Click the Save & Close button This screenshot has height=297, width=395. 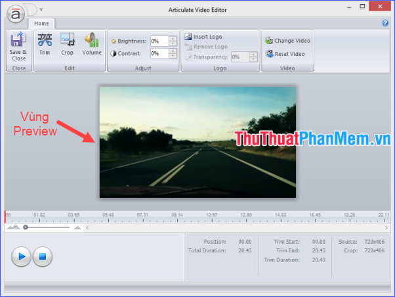click(x=18, y=47)
